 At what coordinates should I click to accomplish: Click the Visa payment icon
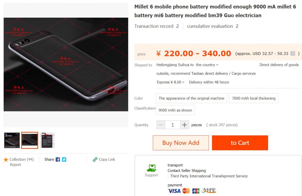174,191
